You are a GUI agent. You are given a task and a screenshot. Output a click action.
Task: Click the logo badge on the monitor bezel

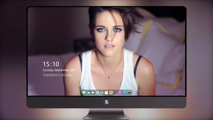(x=106, y=102)
